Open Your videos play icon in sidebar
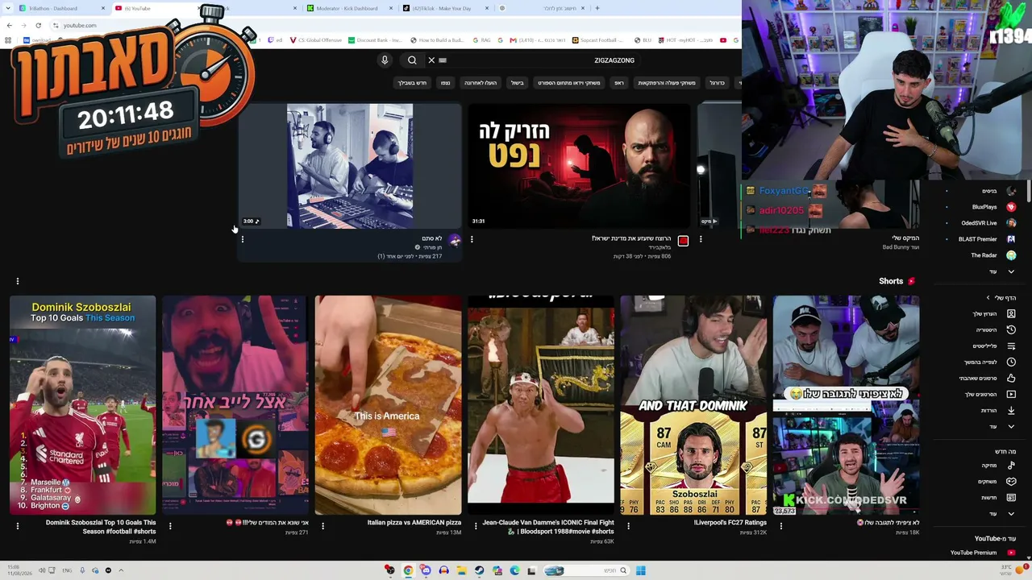1032x580 pixels. tap(1011, 394)
